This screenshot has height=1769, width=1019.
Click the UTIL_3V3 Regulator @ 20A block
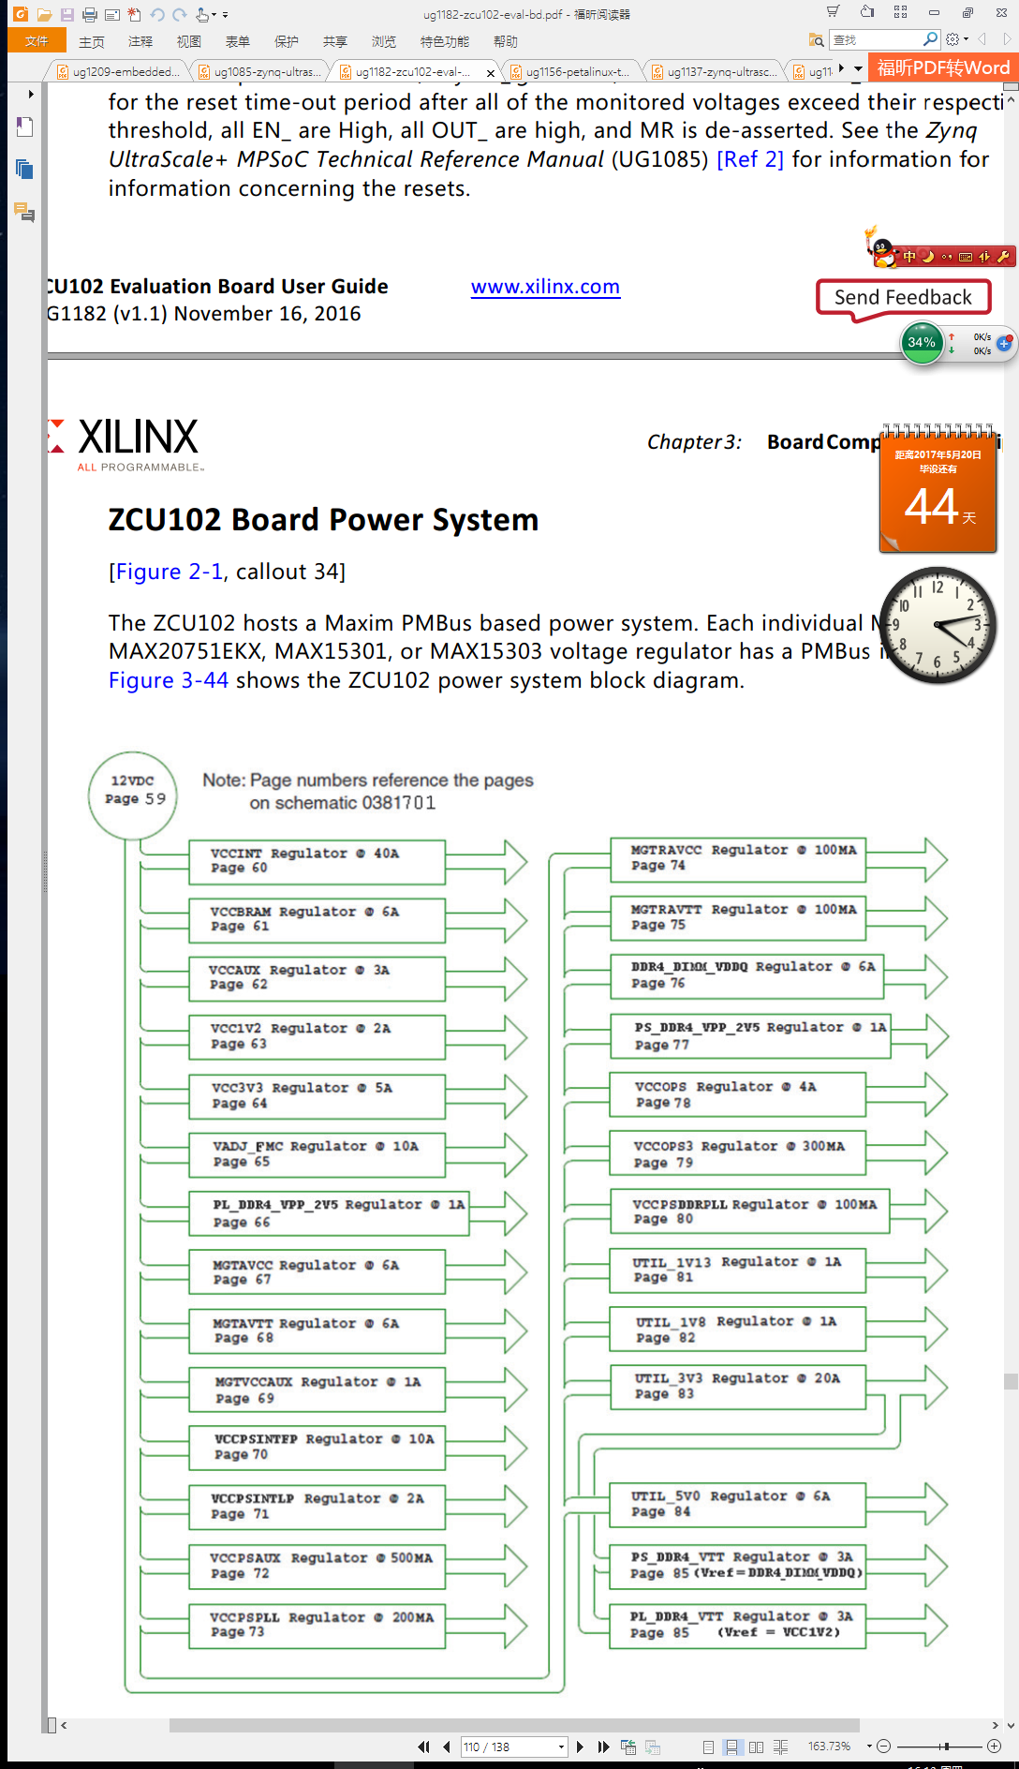[737, 1387]
